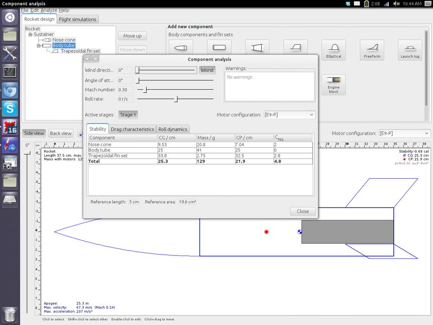Add a Freeform fin set component
The width and height of the screenshot is (433, 325).
click(372, 50)
